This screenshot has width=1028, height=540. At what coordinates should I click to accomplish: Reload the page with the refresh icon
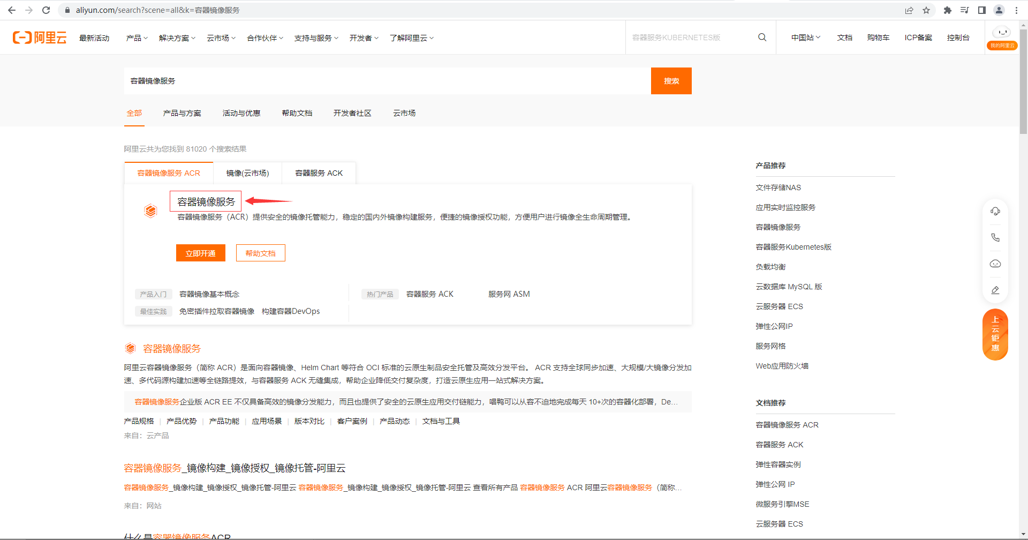tap(46, 10)
